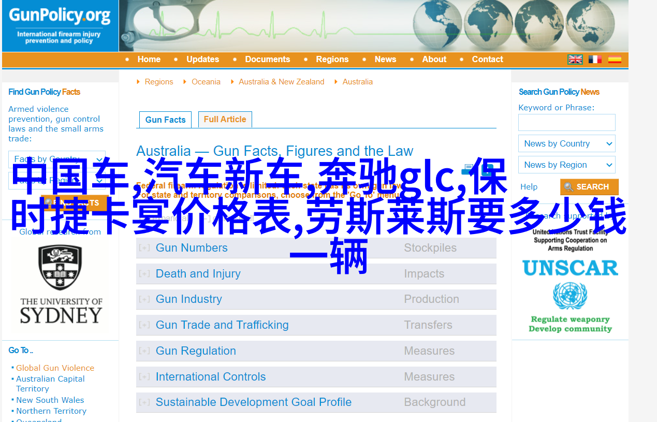Expand the International Controls section
The image size is (657, 422).
[x=144, y=377]
